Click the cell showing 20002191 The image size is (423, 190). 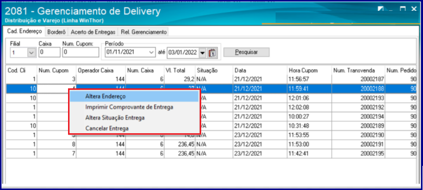point(358,144)
